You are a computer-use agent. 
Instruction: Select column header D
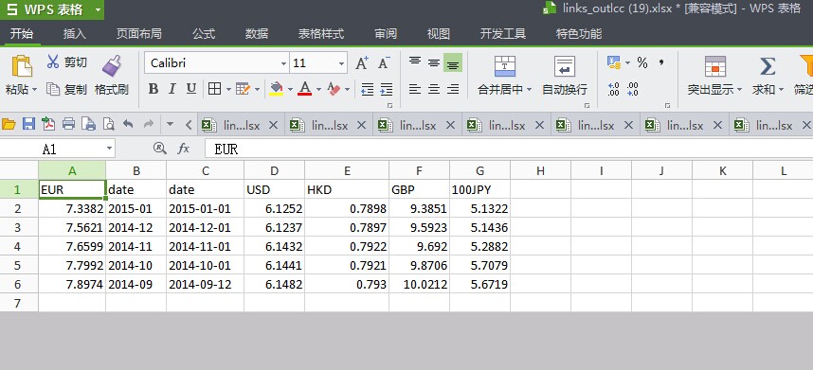[274, 170]
